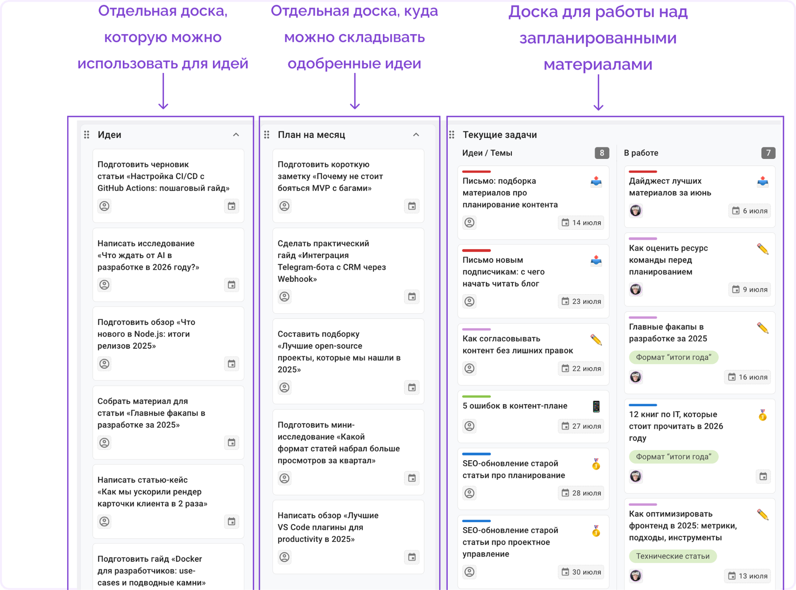The height and width of the screenshot is (590, 796).
Task: Click inbox icon on Дайджест лучших материалов card
Action: click(763, 182)
